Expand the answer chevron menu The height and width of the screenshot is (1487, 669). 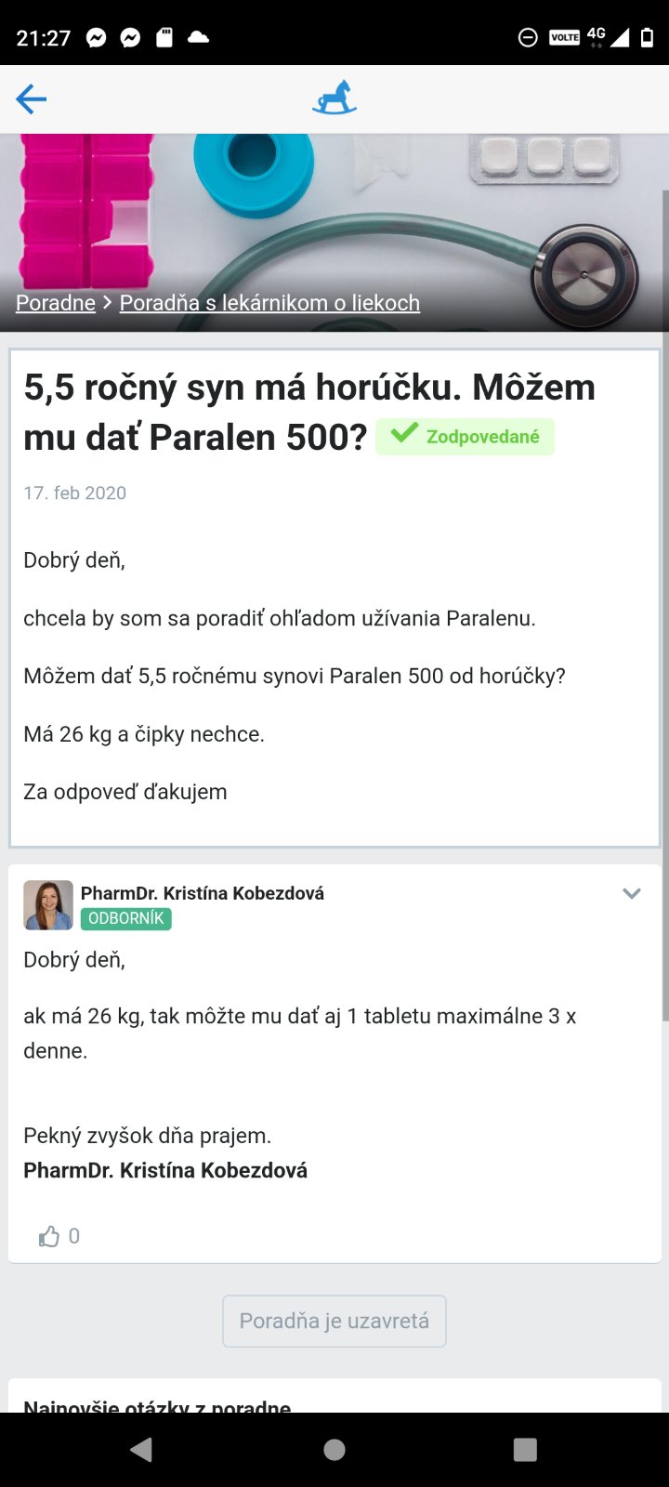pyautogui.click(x=632, y=893)
